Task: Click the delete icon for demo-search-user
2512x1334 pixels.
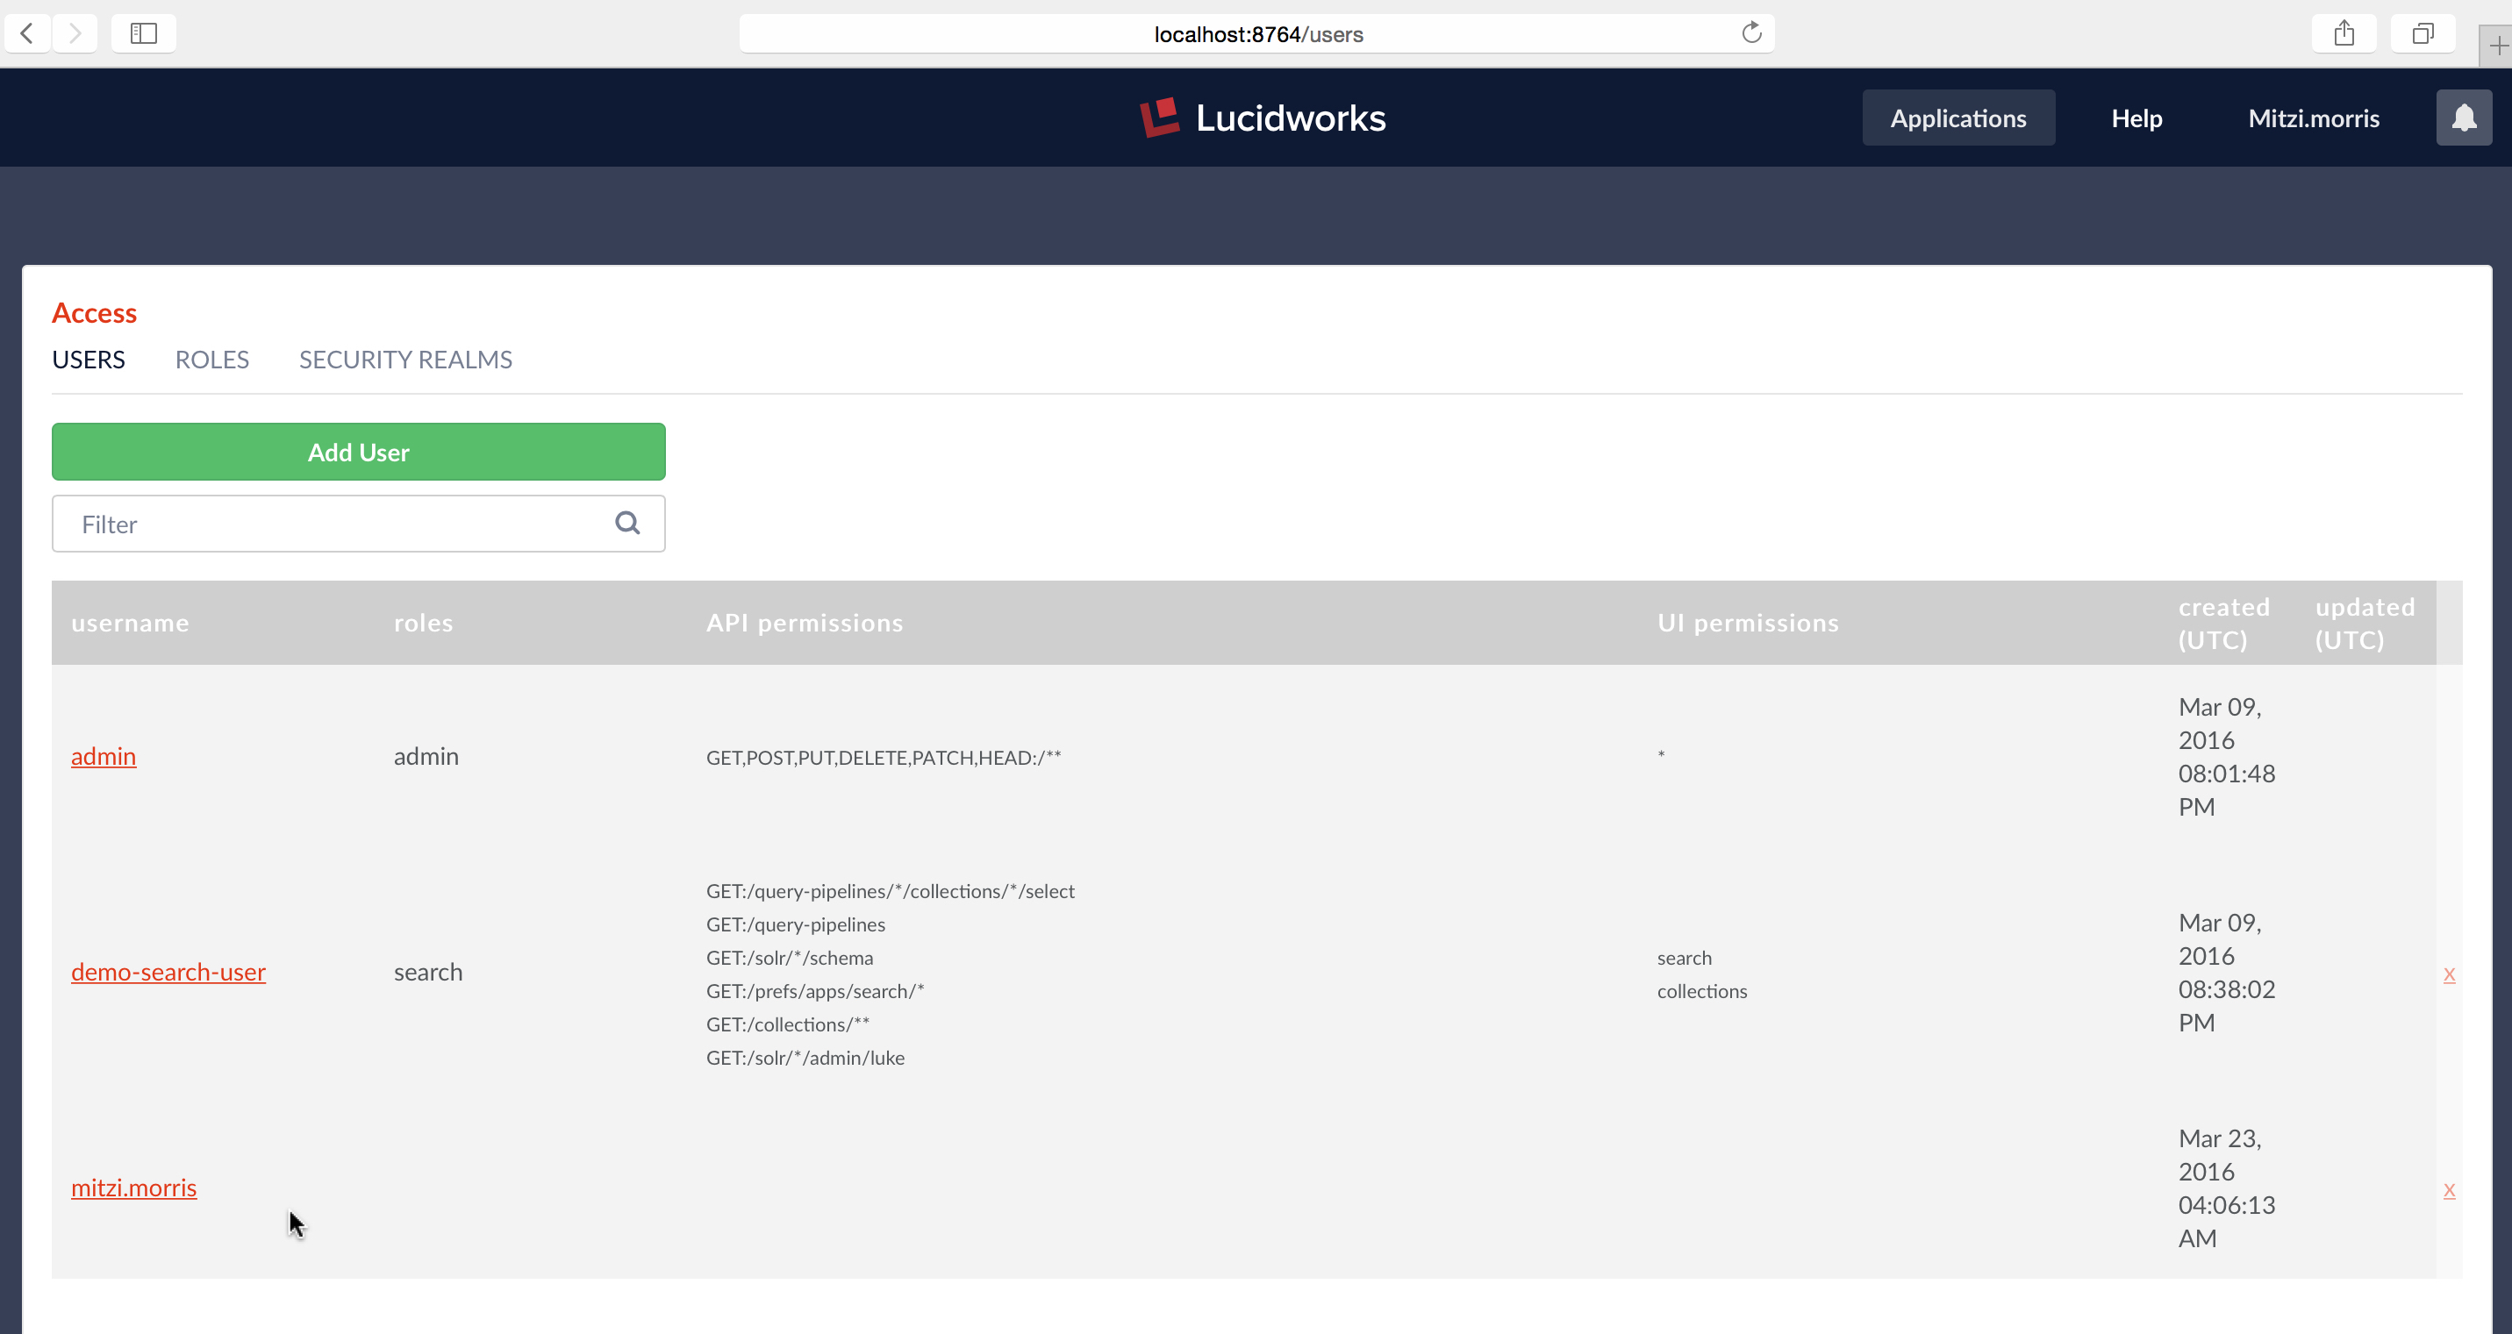Action: pyautogui.click(x=2451, y=974)
